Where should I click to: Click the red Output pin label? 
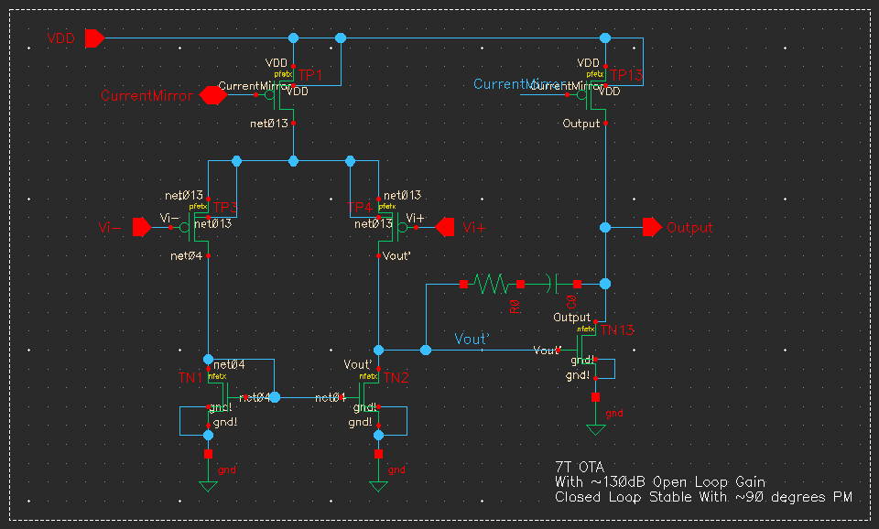point(689,228)
